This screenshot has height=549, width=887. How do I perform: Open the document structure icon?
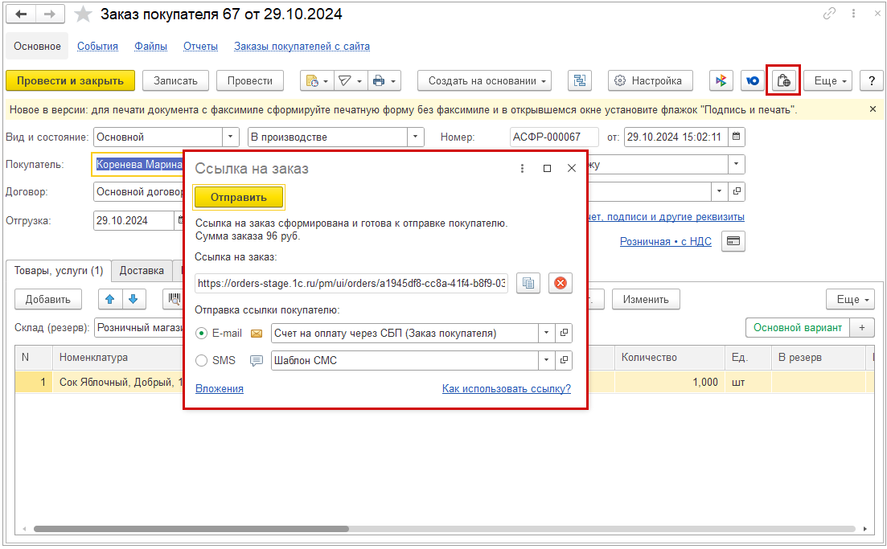579,80
